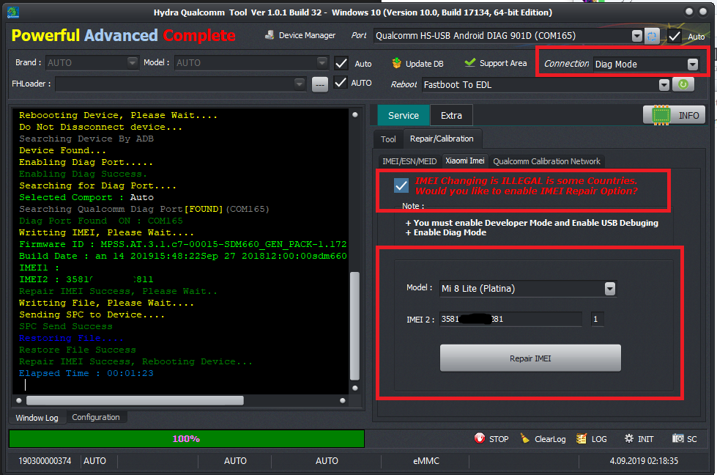Expand the Reboot Fastboot To EDL dropdown
This screenshot has width=717, height=475.
click(664, 84)
